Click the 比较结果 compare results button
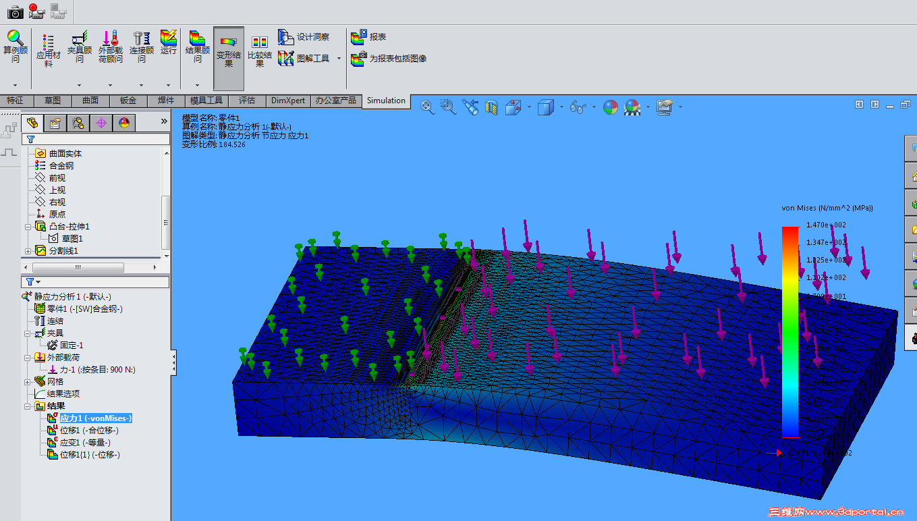 pos(260,51)
